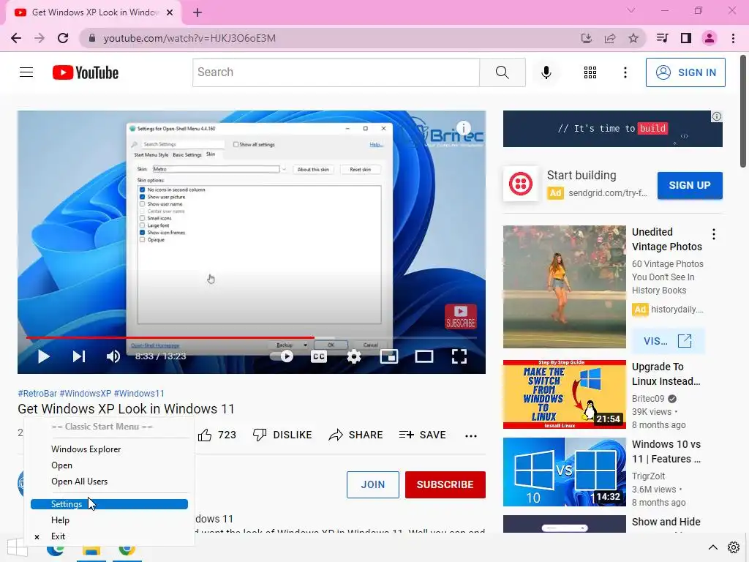Viewport: 749px width, 562px height.
Task: Open browser media controls icon
Action: [662, 38]
